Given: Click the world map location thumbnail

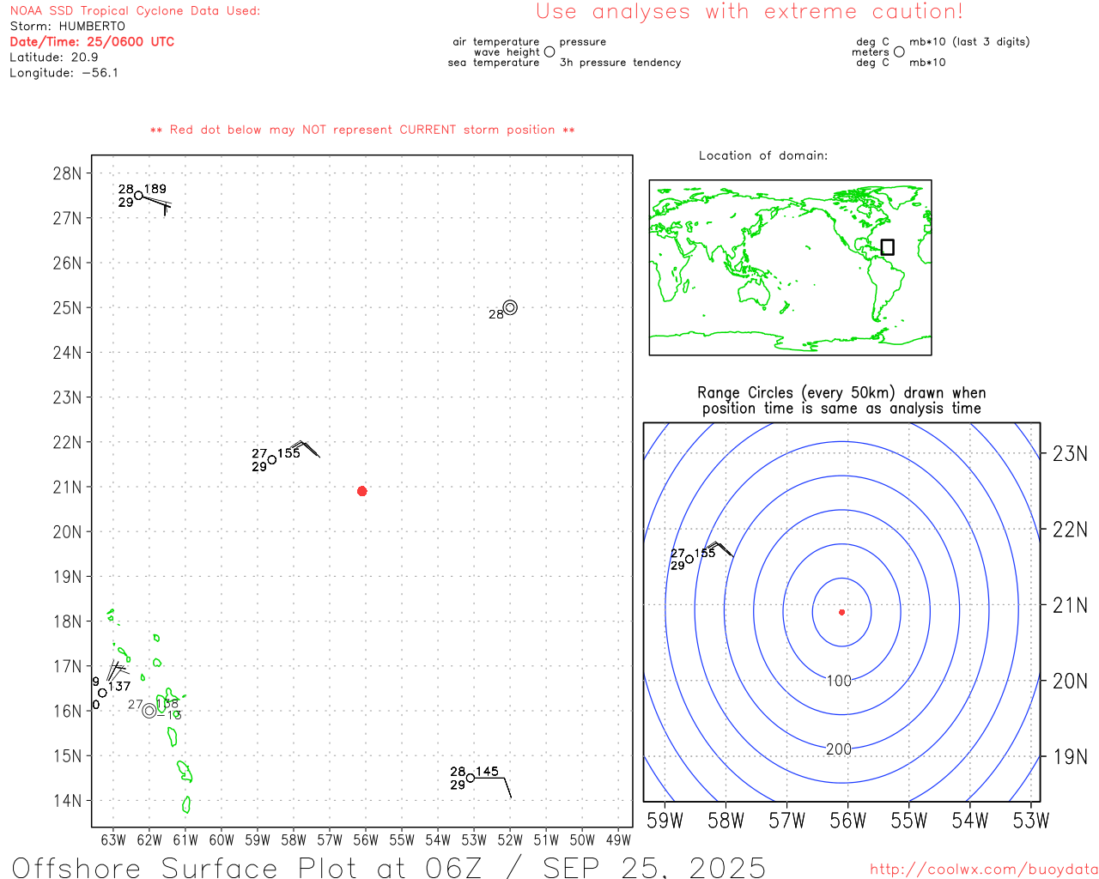Looking at the screenshot, I should pos(790,268).
